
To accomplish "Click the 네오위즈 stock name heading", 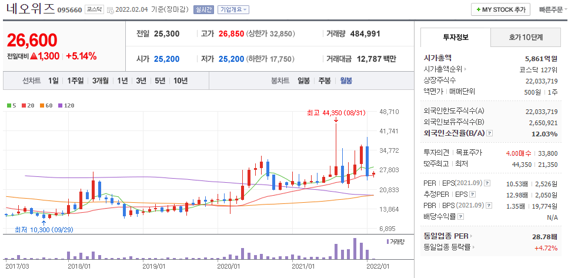I will [30, 9].
